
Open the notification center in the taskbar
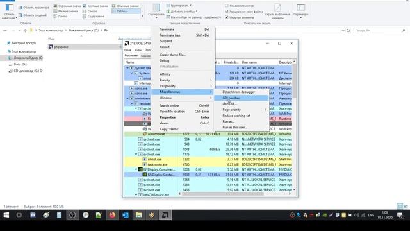(x=400, y=215)
